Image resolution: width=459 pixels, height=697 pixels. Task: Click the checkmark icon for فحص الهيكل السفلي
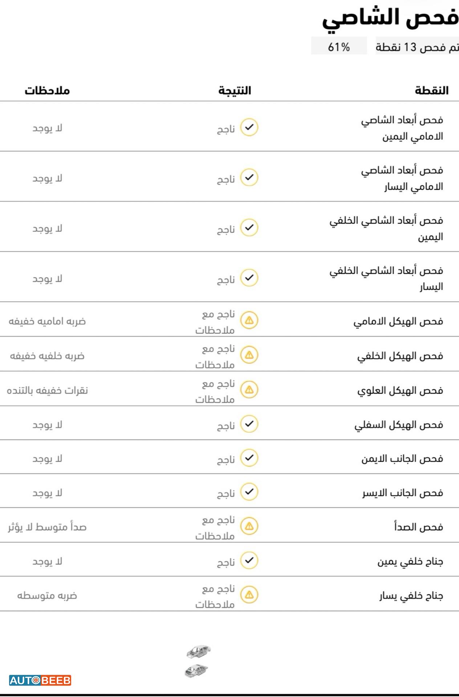[249, 424]
